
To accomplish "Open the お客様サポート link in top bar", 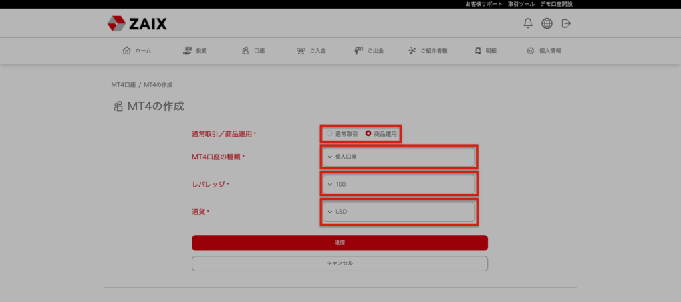I will [483, 4].
